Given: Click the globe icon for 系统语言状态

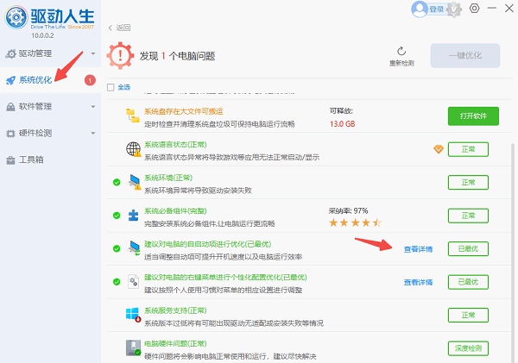Looking at the screenshot, I should (x=134, y=149).
